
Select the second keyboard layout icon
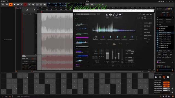(160, 77)
